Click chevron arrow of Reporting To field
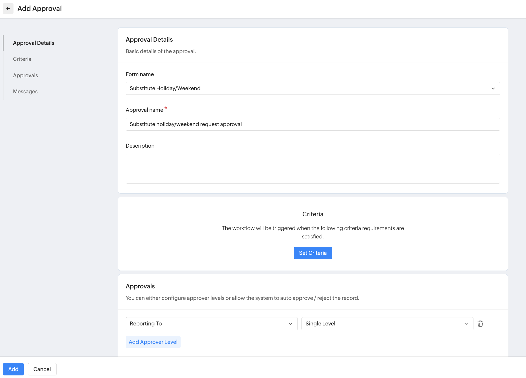This screenshot has height=378, width=526. tap(290, 324)
